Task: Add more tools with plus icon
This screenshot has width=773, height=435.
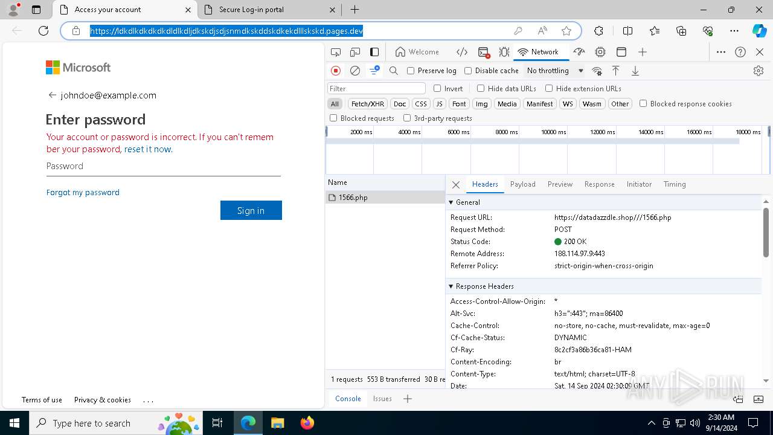Action: [643, 52]
